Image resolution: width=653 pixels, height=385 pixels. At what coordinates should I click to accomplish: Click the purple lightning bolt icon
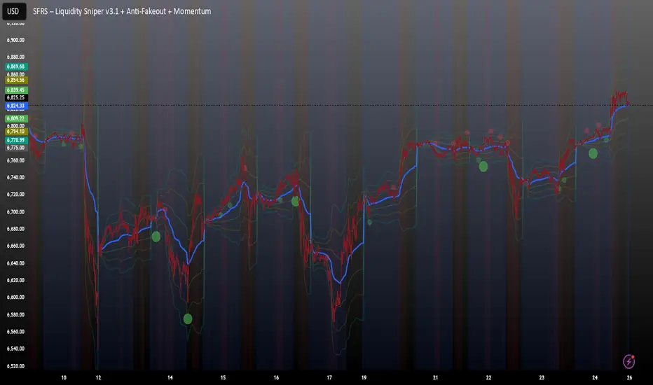[628, 361]
